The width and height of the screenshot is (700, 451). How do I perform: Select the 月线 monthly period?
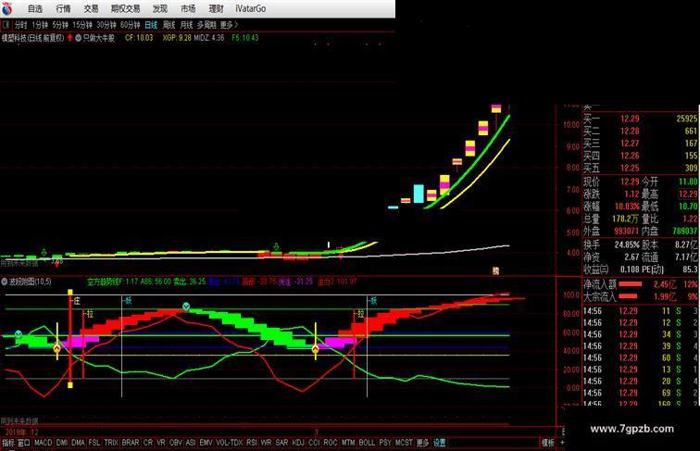(186, 25)
